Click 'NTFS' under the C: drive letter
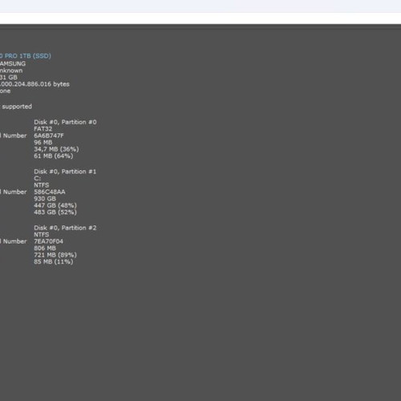Viewport: 401px width, 401px height. pyautogui.click(x=42, y=185)
